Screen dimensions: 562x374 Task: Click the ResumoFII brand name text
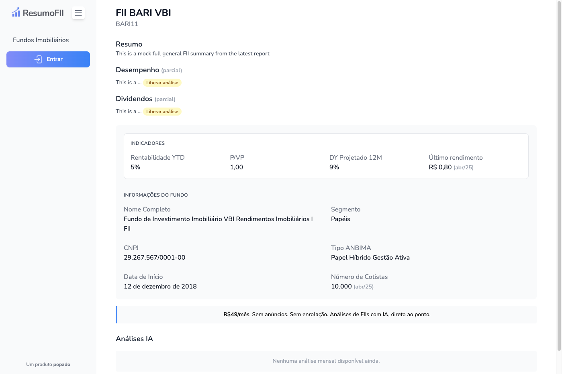[43, 13]
